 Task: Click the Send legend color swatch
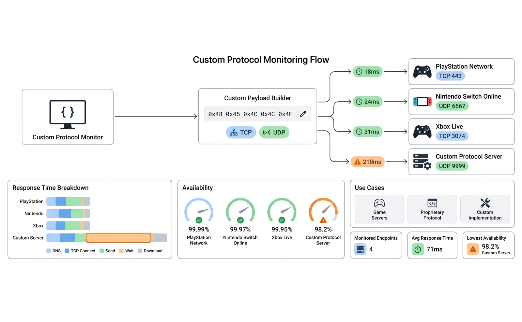click(x=102, y=251)
